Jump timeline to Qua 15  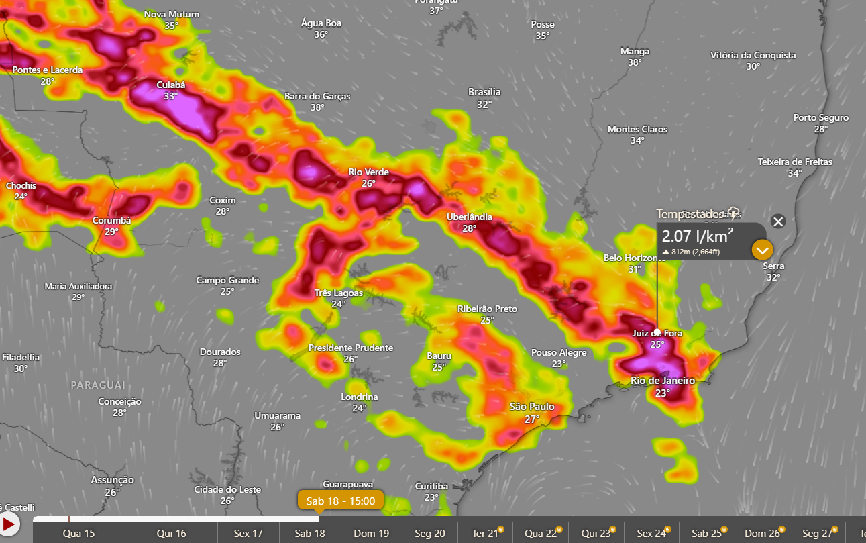coord(78,534)
